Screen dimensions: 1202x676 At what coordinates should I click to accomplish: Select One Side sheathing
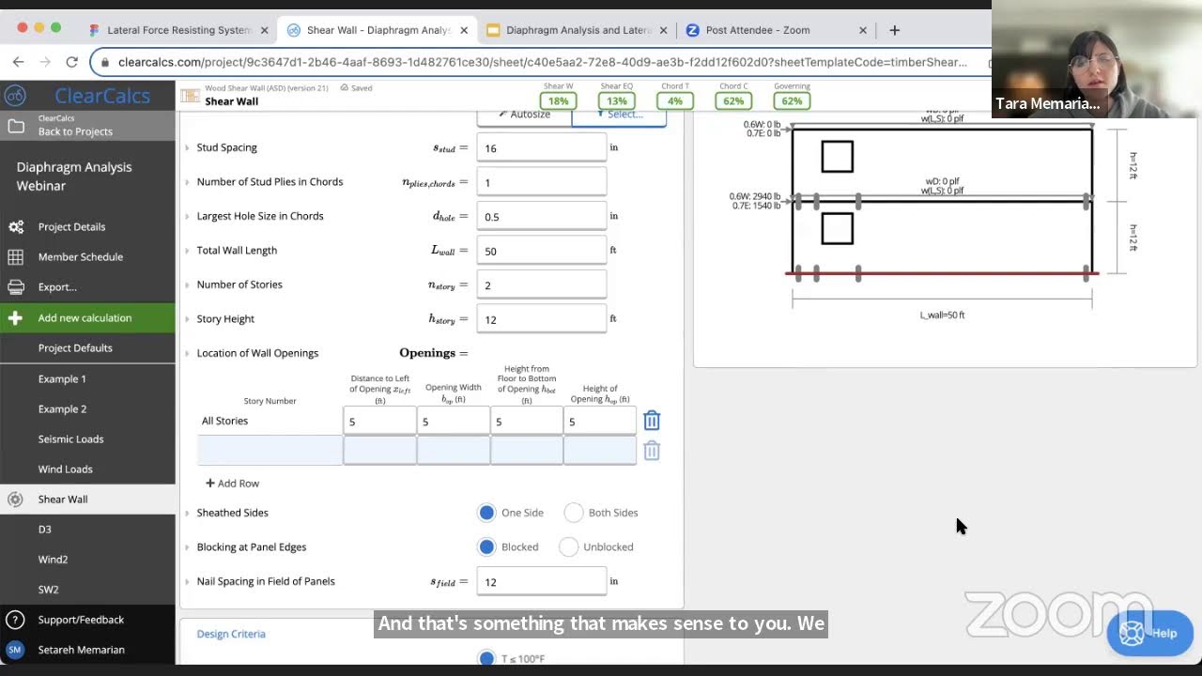tap(486, 513)
